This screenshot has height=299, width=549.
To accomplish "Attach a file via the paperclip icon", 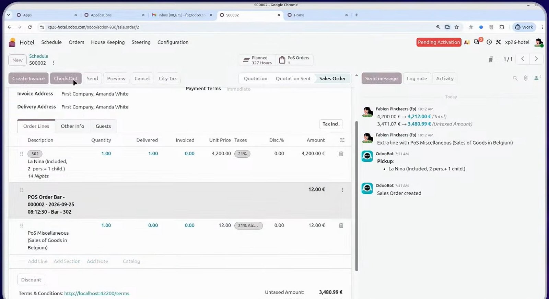I will [x=526, y=78].
